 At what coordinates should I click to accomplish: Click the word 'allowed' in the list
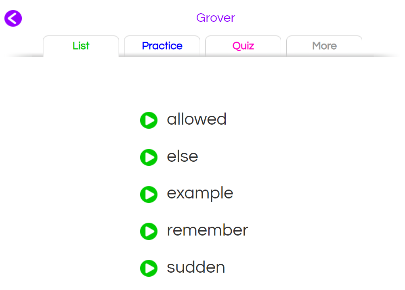click(x=197, y=119)
